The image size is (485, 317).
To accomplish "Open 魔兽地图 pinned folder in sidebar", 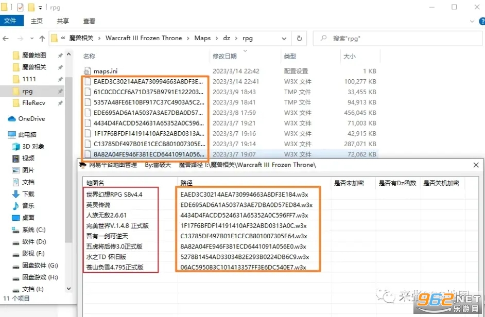I will pyautogui.click(x=34, y=56).
